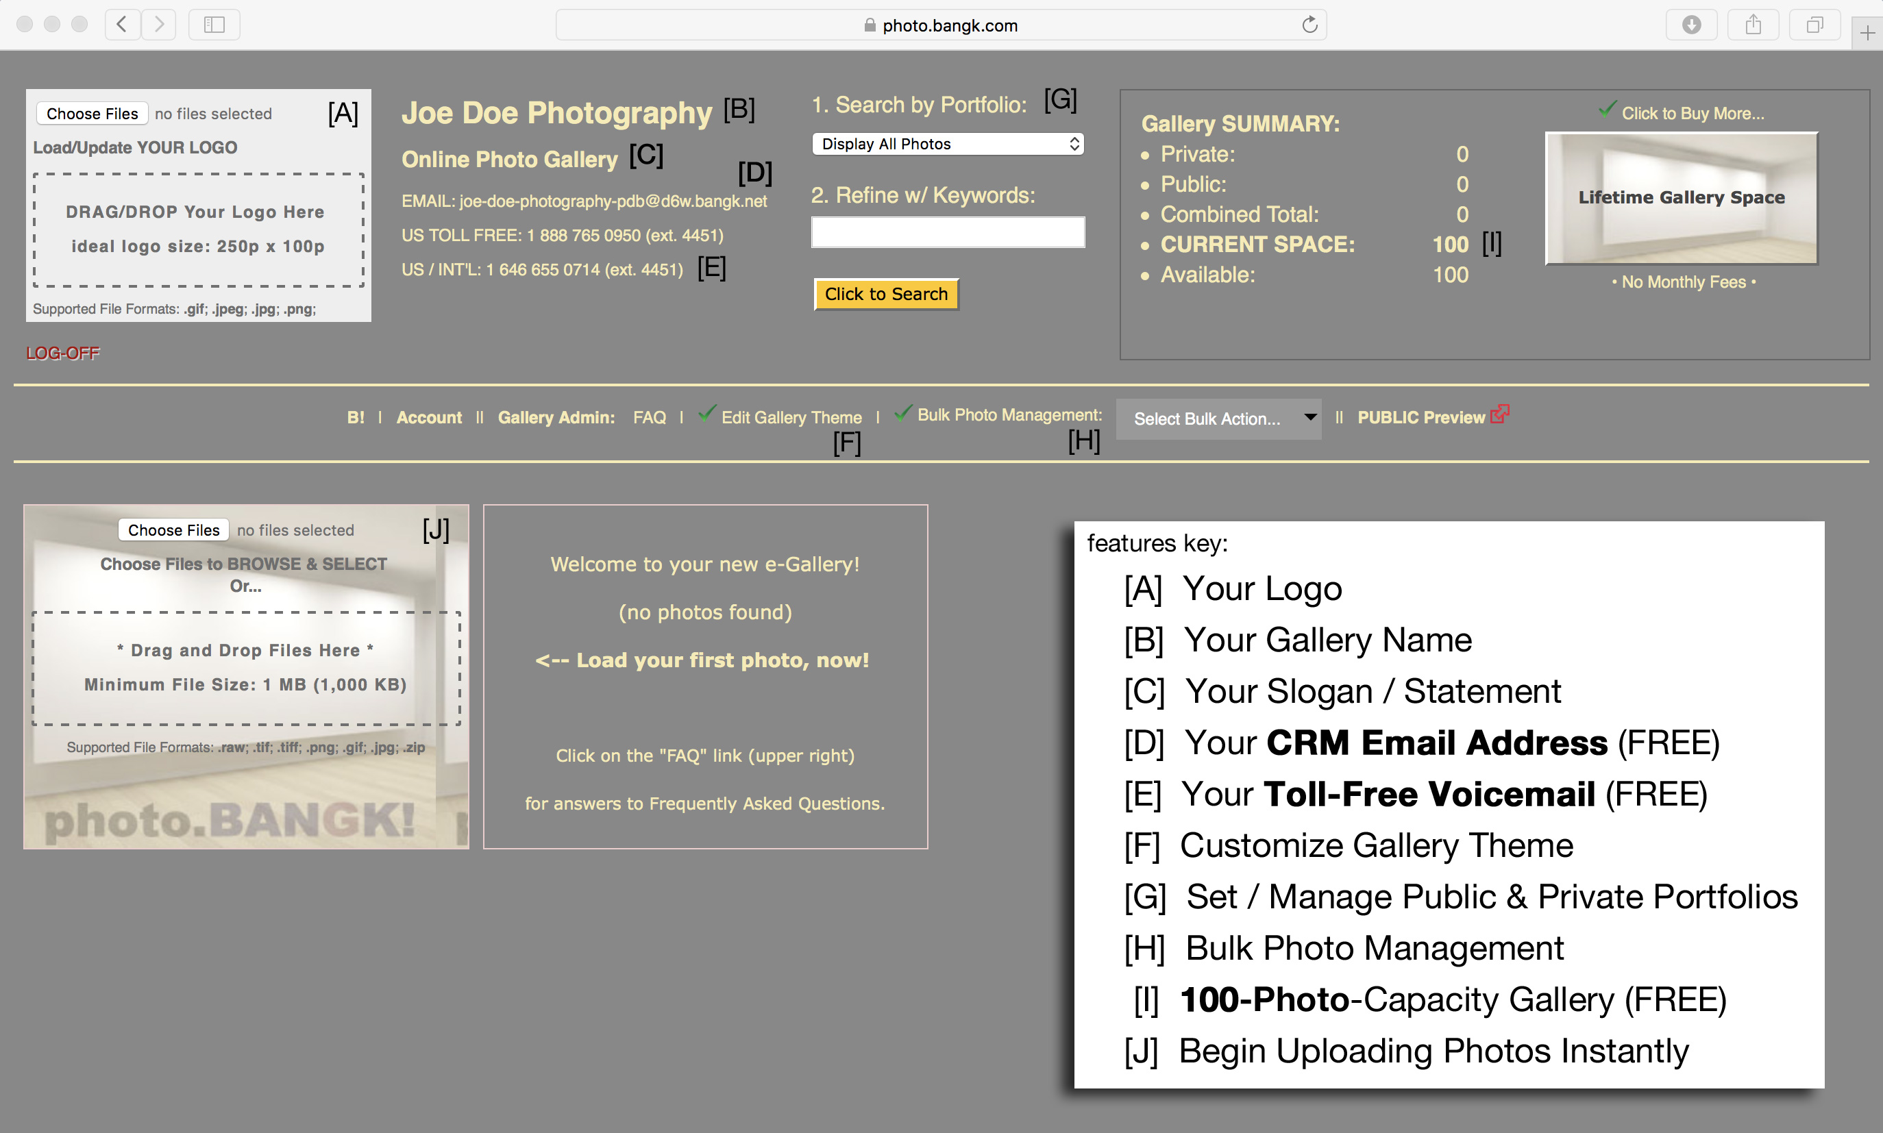Click the Safari share icon
Screen dimensions: 1883x1133
(x=1753, y=25)
